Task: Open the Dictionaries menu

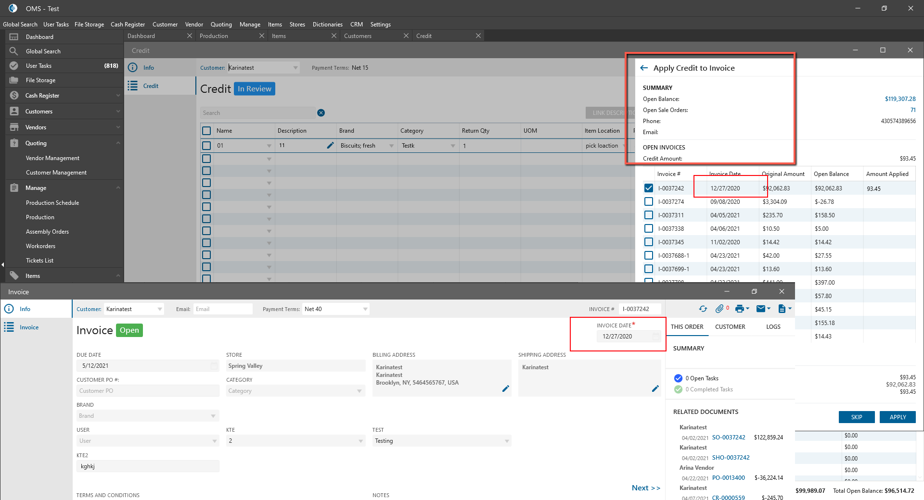Action: tap(327, 25)
